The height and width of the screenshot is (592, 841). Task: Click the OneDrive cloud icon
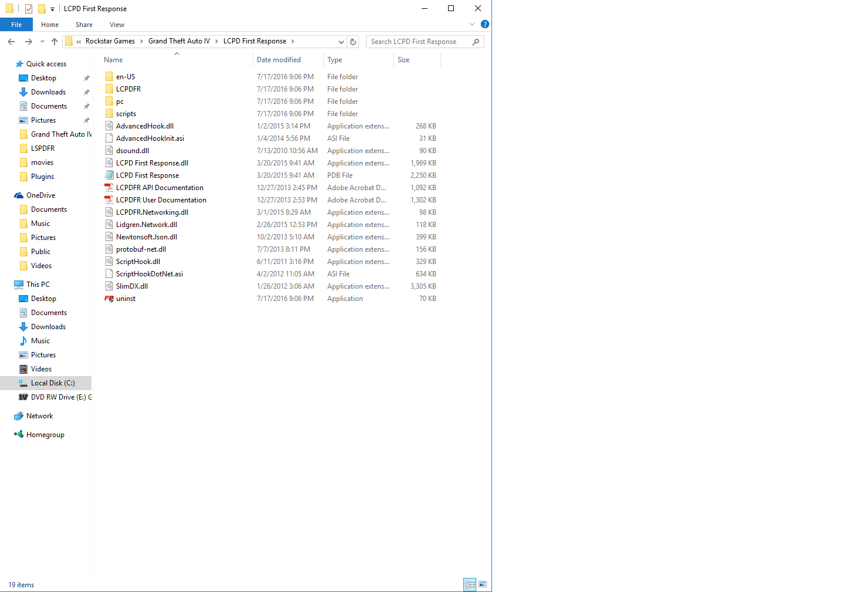click(19, 195)
